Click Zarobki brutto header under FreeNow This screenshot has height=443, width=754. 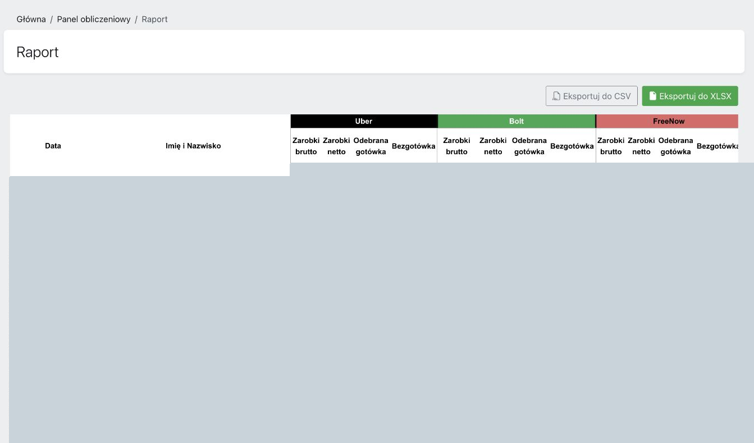[x=611, y=146]
